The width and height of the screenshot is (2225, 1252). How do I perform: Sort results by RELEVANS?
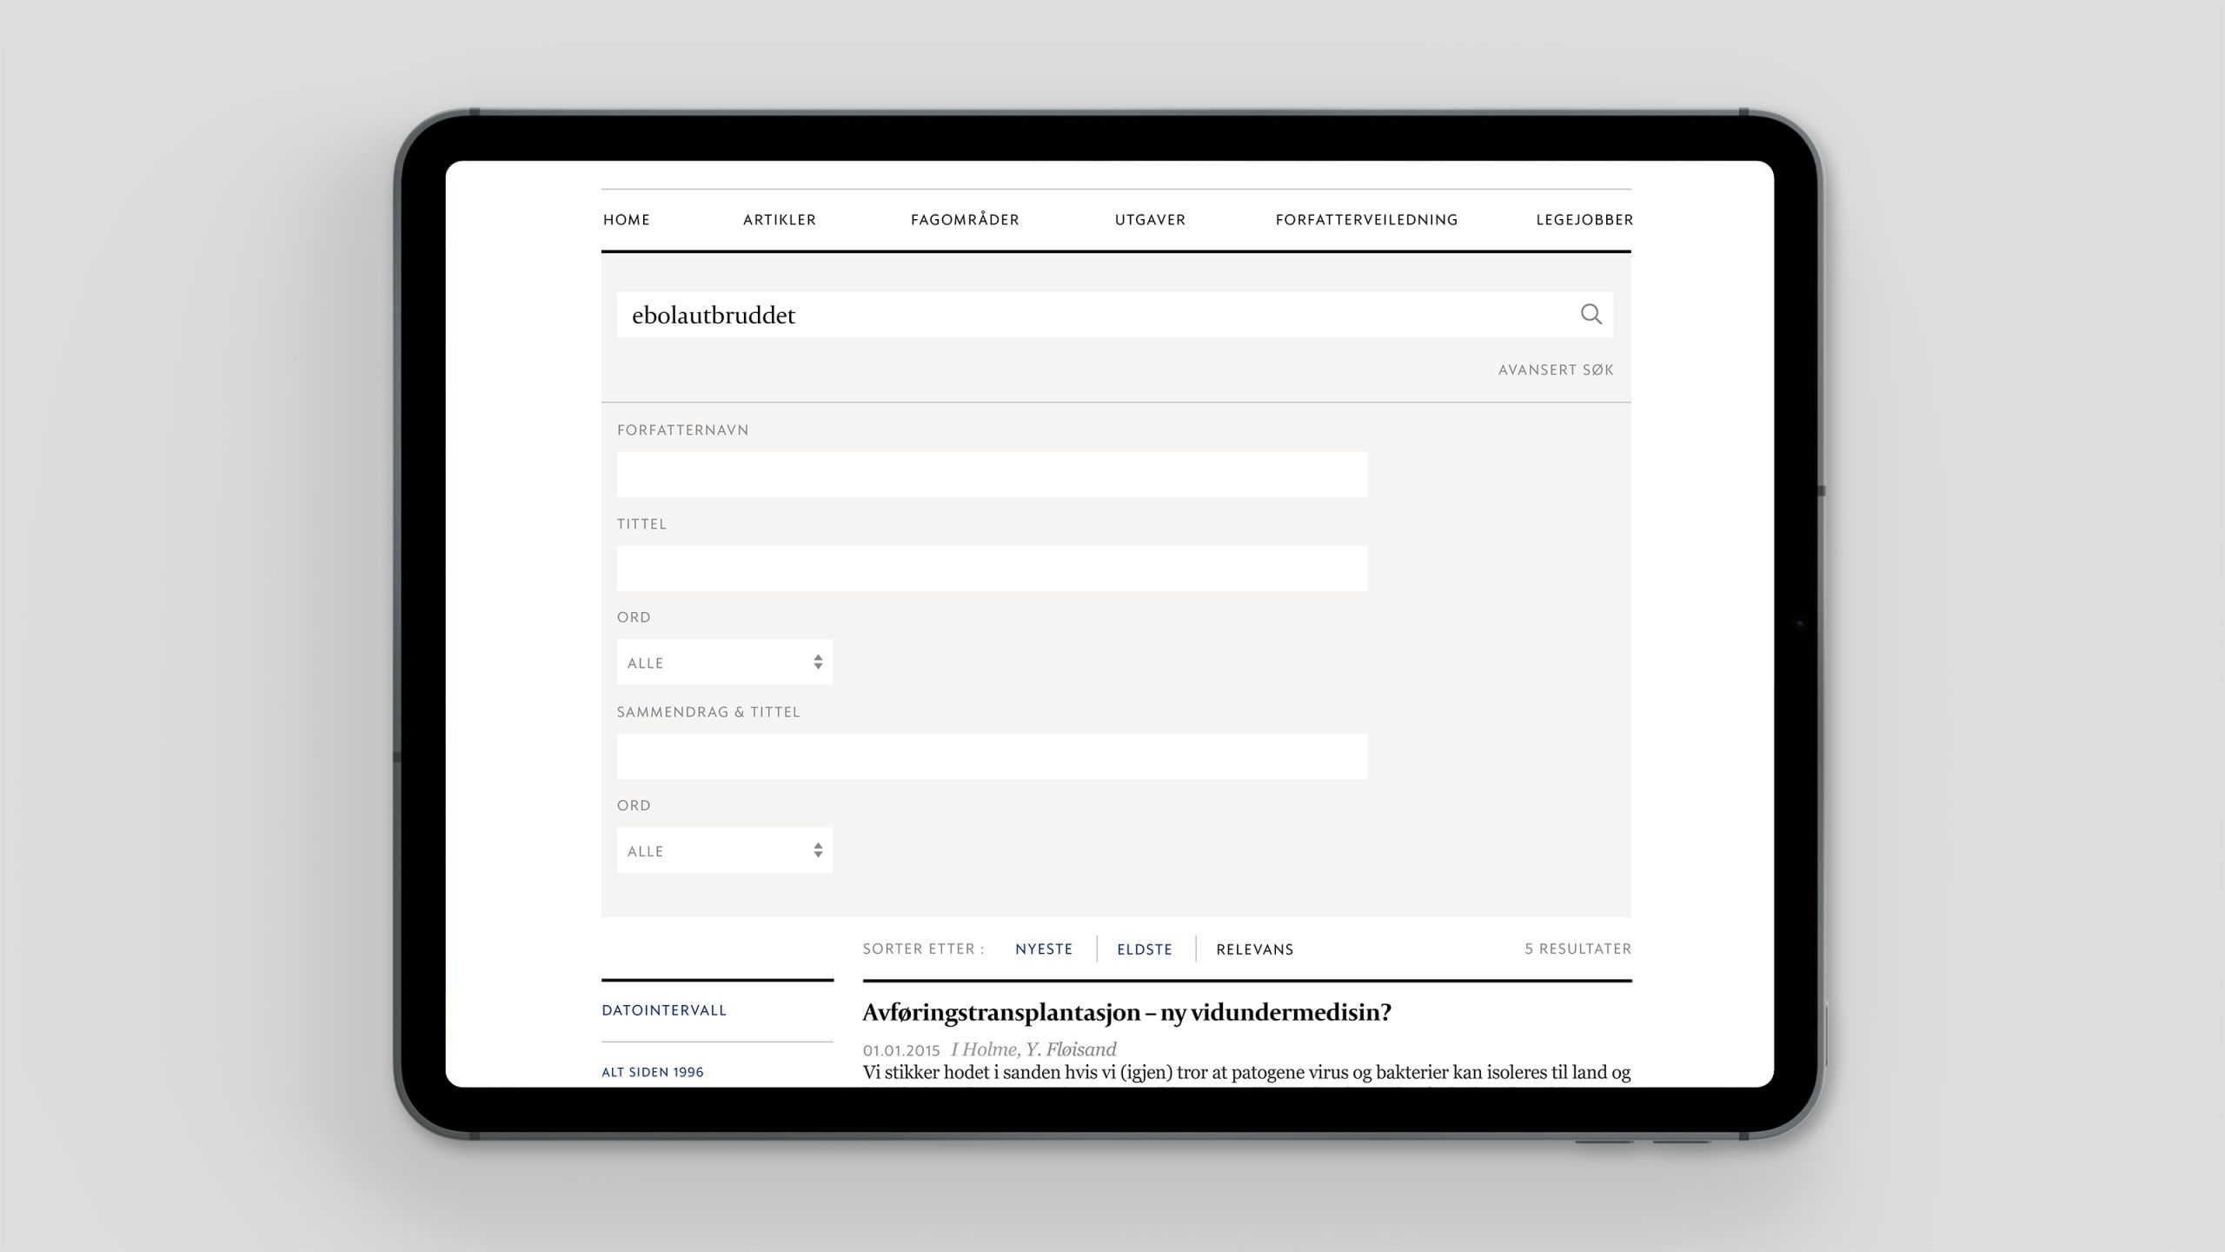point(1255,949)
